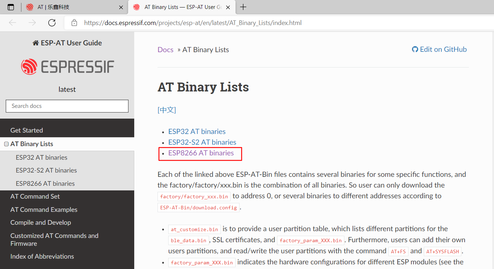
Task: Click the AT Binary Lists breadcrumb text
Action: pos(206,50)
